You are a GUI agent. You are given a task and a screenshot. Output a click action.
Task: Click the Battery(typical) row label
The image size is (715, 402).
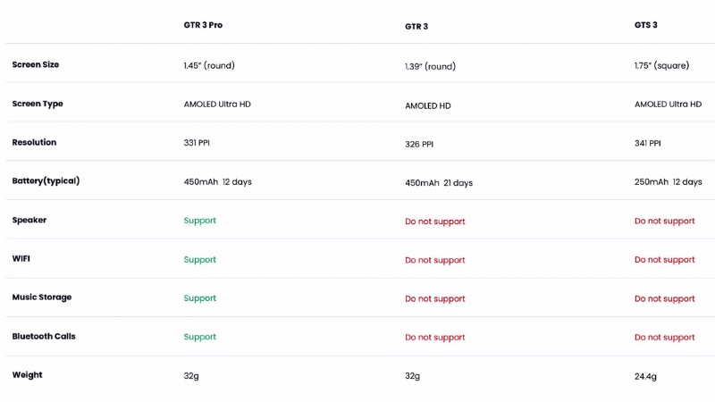pyautogui.click(x=46, y=180)
